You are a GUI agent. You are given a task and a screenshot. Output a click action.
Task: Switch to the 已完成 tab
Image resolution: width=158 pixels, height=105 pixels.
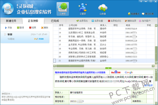tap(55, 21)
